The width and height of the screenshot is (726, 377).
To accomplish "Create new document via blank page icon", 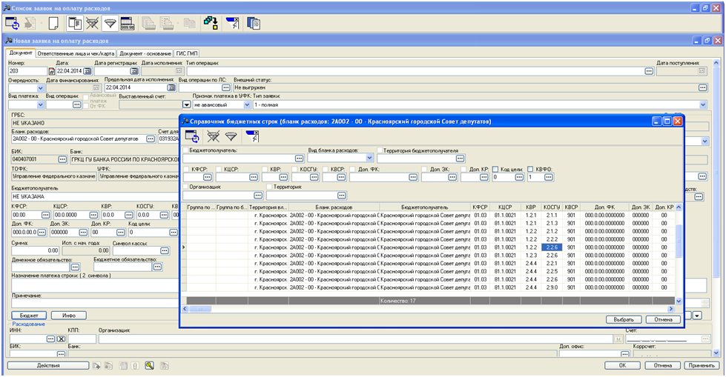I will [53, 22].
